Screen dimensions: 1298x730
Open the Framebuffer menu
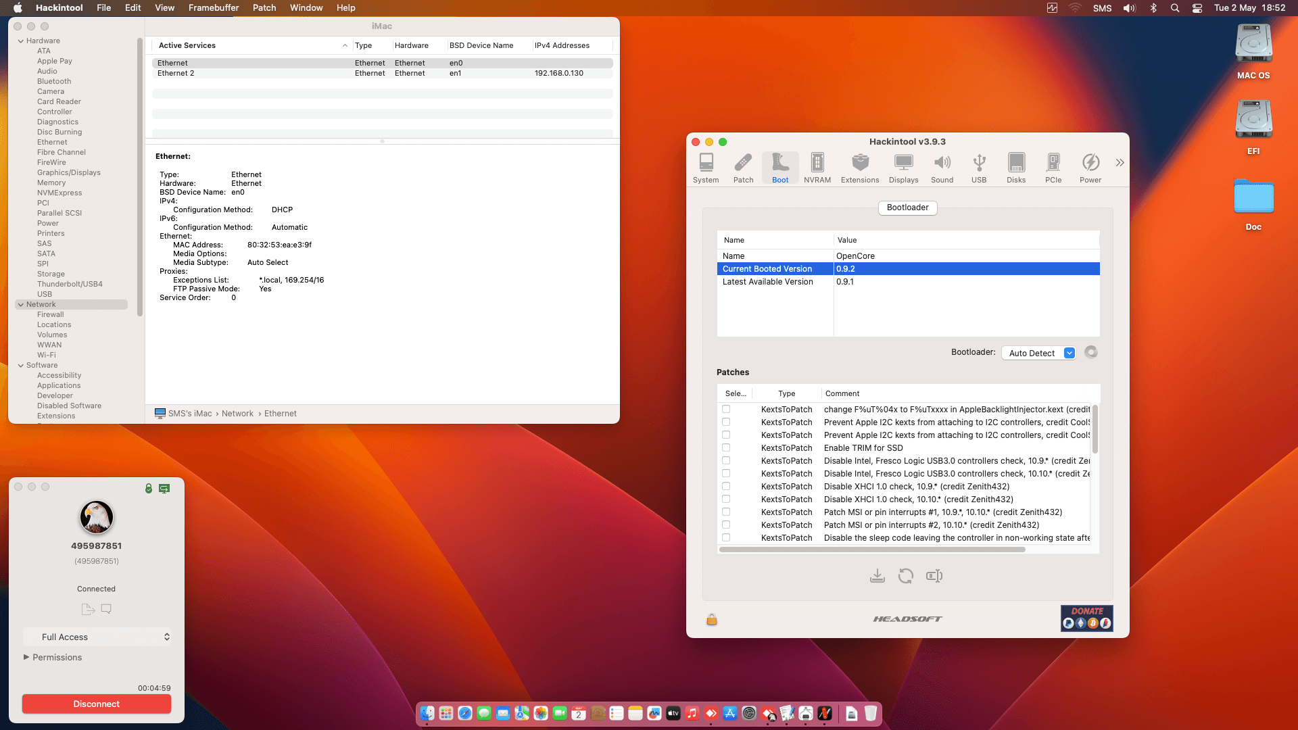pyautogui.click(x=214, y=8)
